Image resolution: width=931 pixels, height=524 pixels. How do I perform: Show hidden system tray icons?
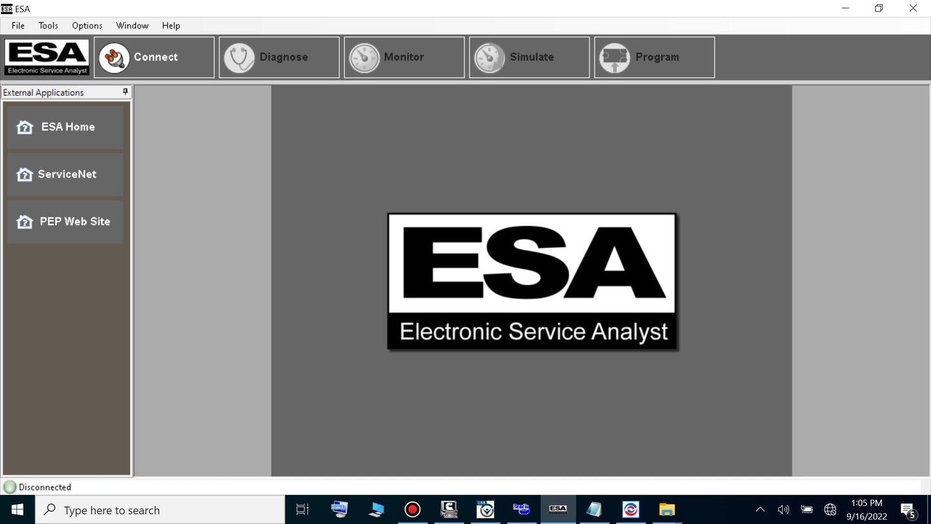pos(760,510)
